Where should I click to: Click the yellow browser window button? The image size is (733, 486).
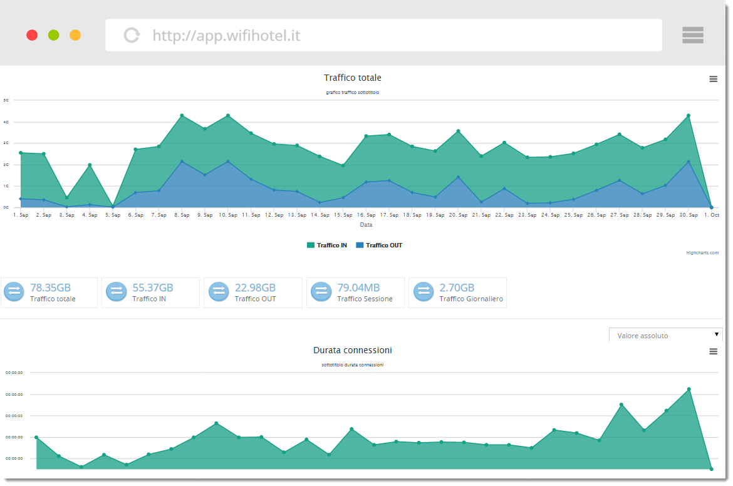tap(75, 35)
